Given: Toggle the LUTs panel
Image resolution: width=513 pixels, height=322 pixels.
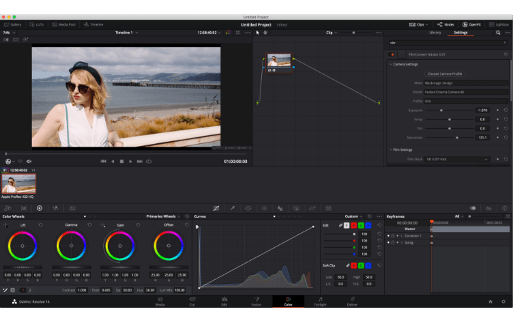Looking at the screenshot, I should pos(36,24).
